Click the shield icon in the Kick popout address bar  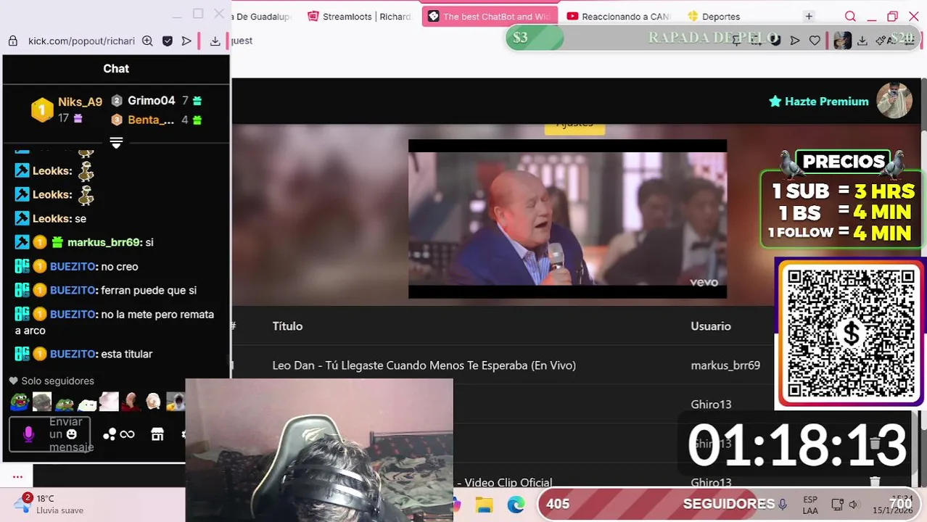[x=168, y=41]
